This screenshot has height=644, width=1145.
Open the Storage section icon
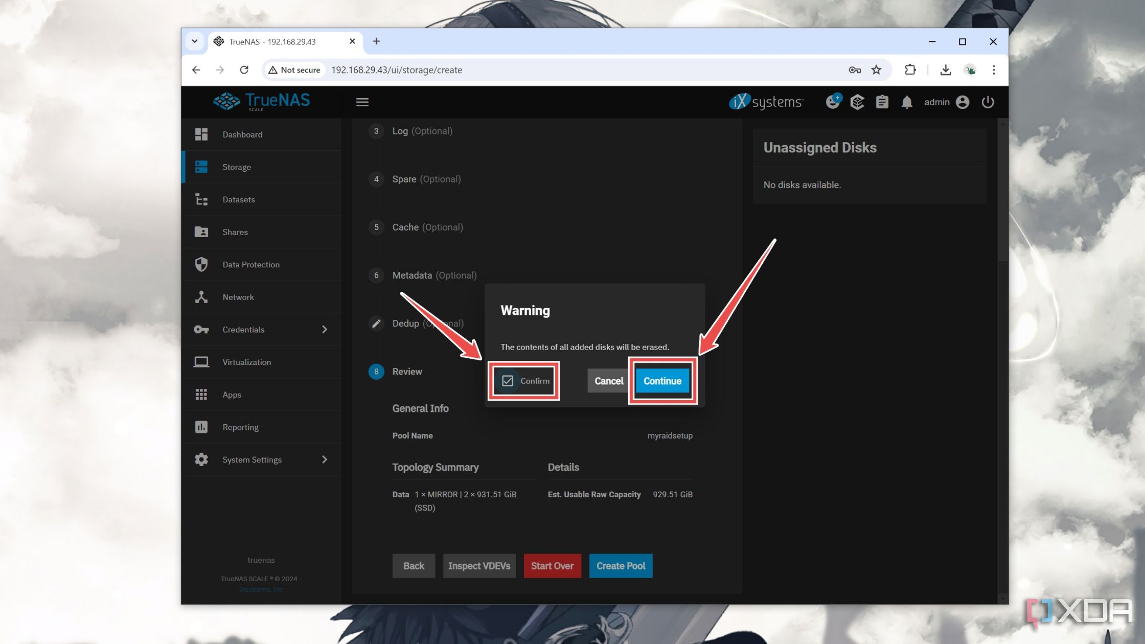(x=201, y=166)
